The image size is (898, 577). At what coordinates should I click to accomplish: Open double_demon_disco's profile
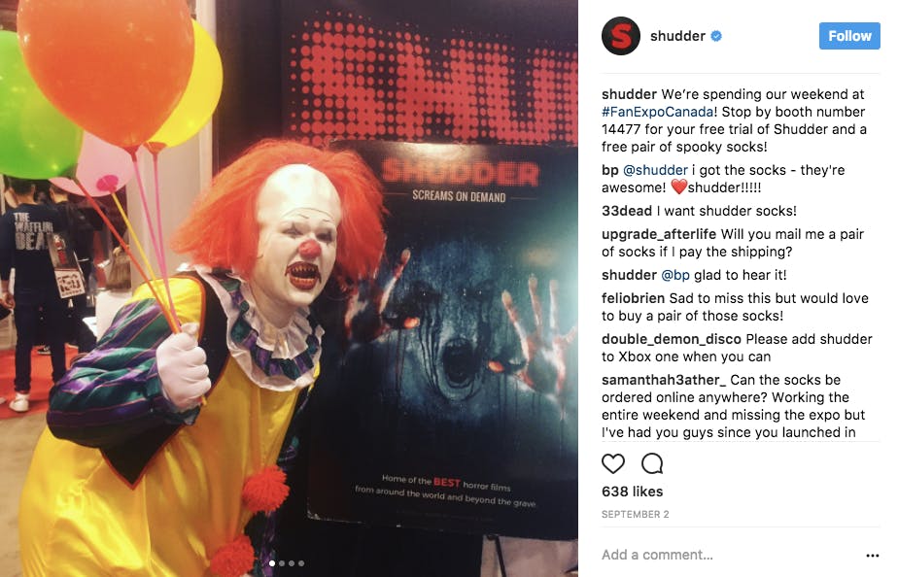point(672,339)
